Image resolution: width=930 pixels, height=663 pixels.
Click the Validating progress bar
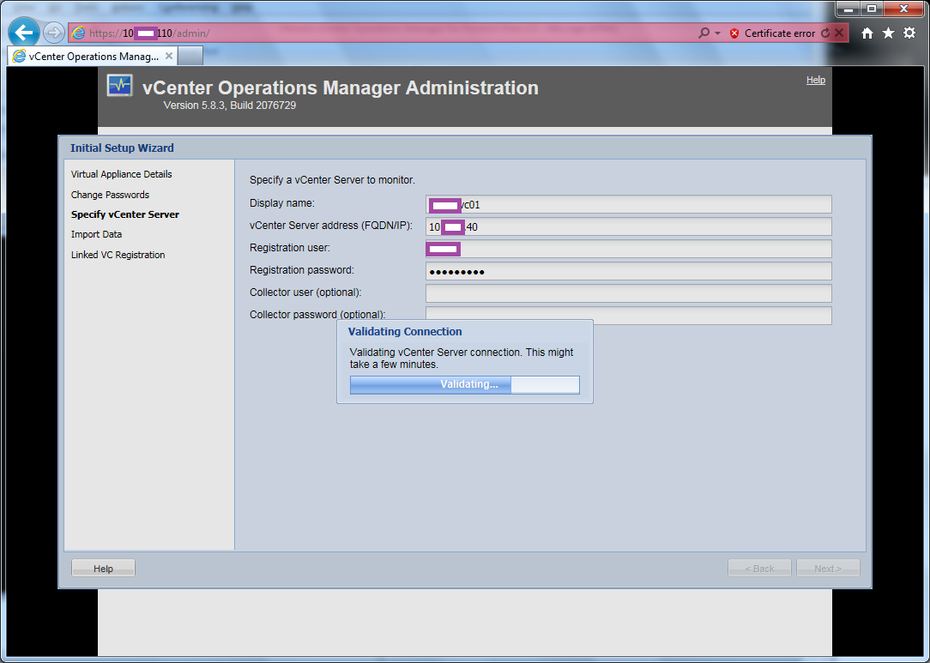(x=464, y=384)
